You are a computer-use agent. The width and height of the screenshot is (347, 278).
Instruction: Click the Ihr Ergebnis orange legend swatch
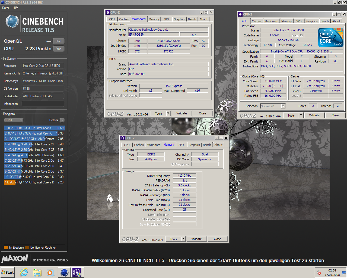pos(6,248)
